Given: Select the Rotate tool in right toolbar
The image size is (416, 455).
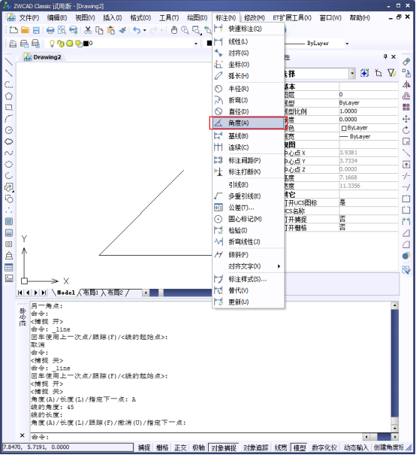Looking at the screenshot, I should pyautogui.click(x=406, y=130).
